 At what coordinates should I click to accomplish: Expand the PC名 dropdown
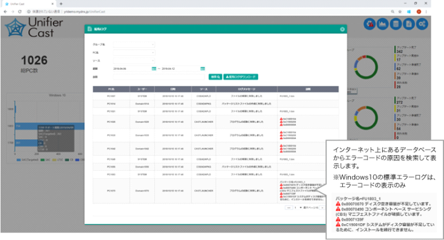pyautogui.click(x=134, y=52)
